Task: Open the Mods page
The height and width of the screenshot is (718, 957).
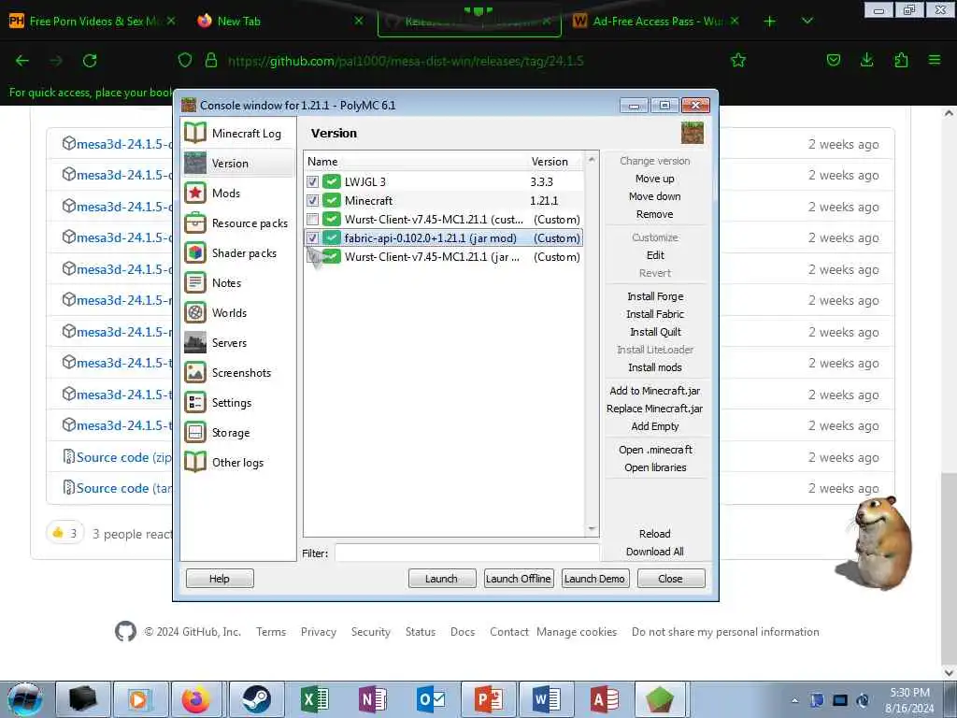Action: 238,193
